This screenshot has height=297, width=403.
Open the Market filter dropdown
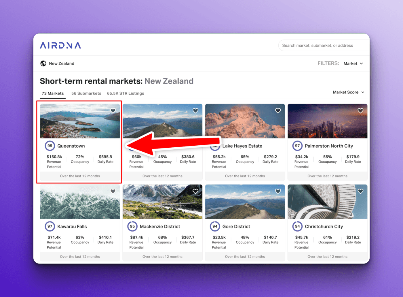click(x=353, y=63)
